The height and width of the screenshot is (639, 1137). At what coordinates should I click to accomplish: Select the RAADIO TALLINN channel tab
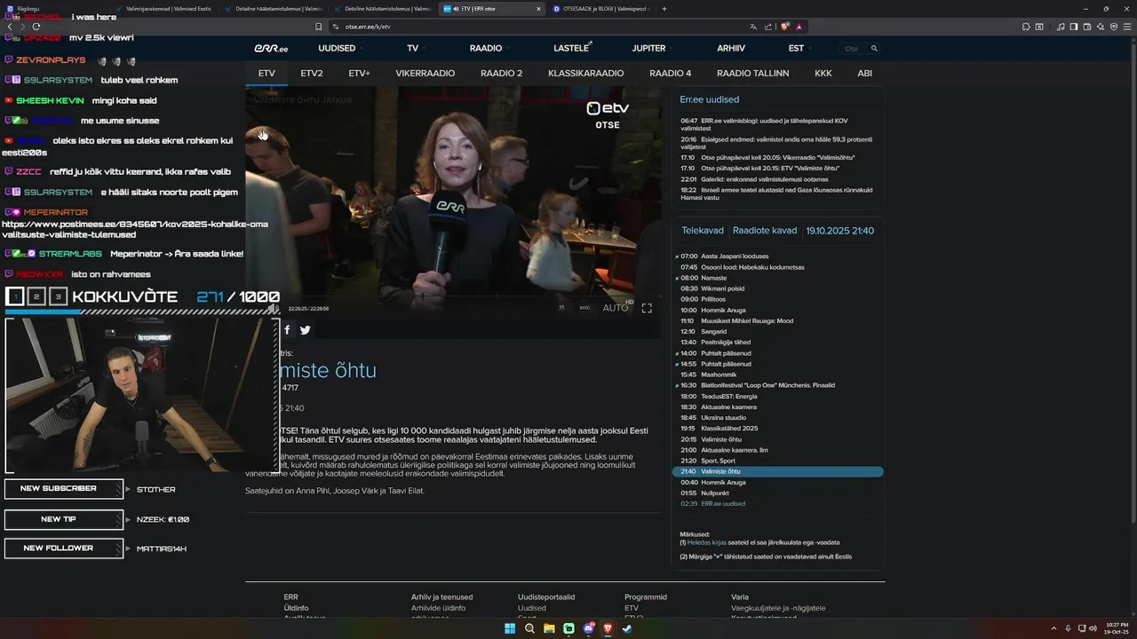click(752, 73)
